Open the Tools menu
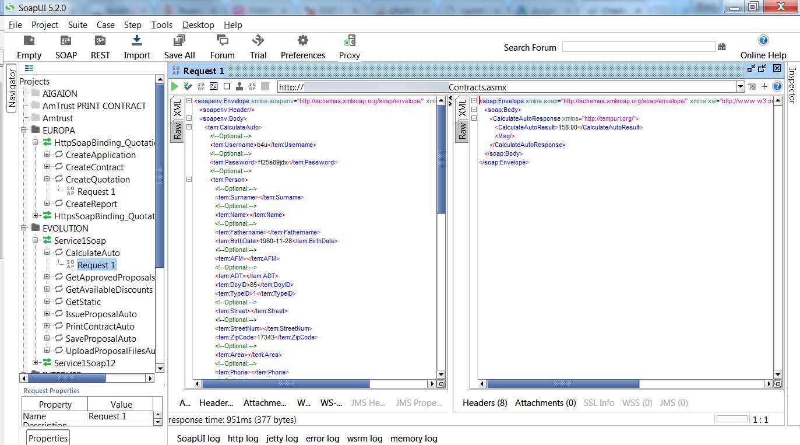The width and height of the screenshot is (800, 445). coord(162,25)
